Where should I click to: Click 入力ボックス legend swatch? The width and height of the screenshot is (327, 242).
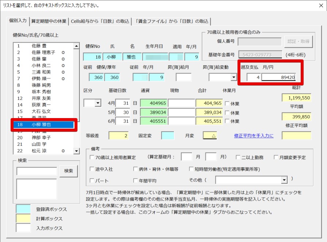(x=23, y=228)
